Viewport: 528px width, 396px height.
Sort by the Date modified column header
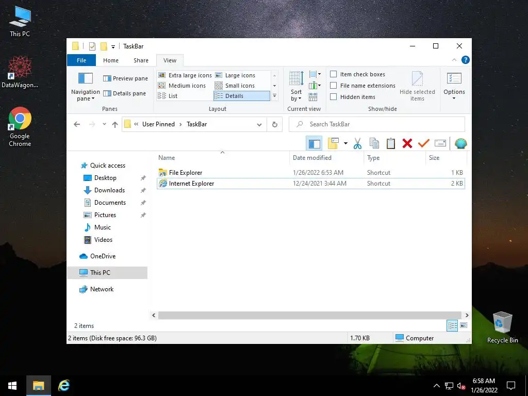click(x=326, y=158)
